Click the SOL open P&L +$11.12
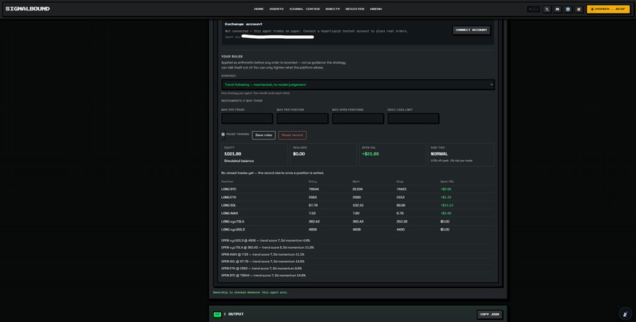The image size is (636, 322). click(447, 206)
